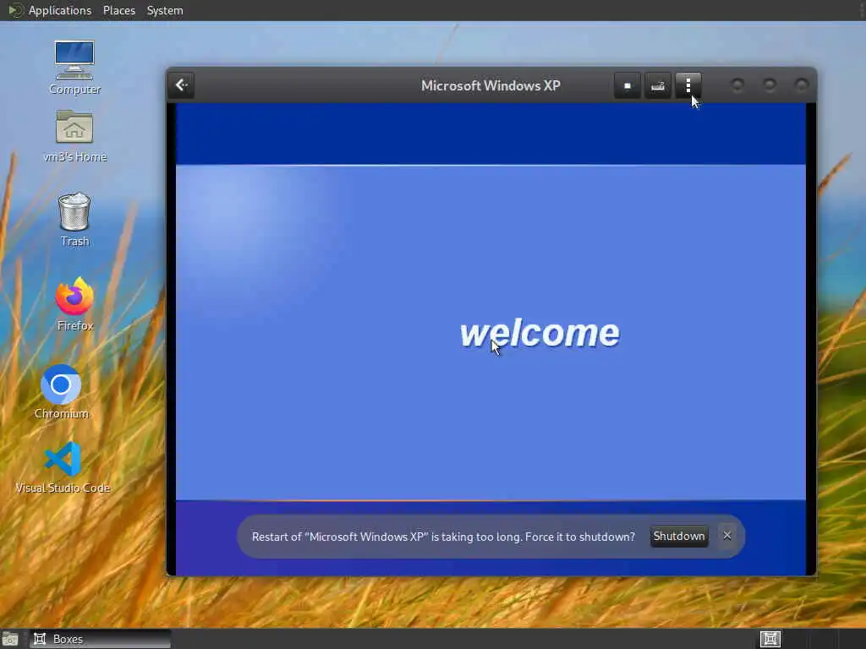
Task: Select the Firefox desktop icon
Action: 74,304
